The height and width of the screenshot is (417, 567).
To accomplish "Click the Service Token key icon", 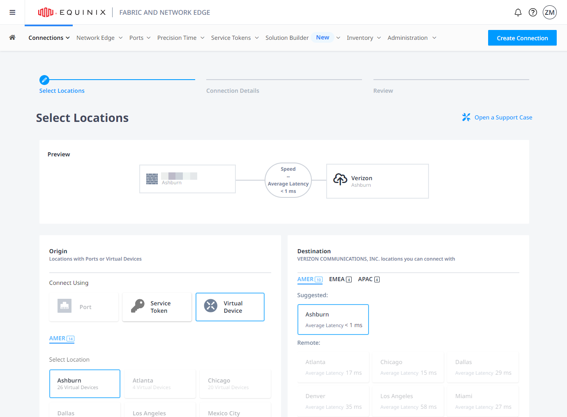I will [x=138, y=306].
